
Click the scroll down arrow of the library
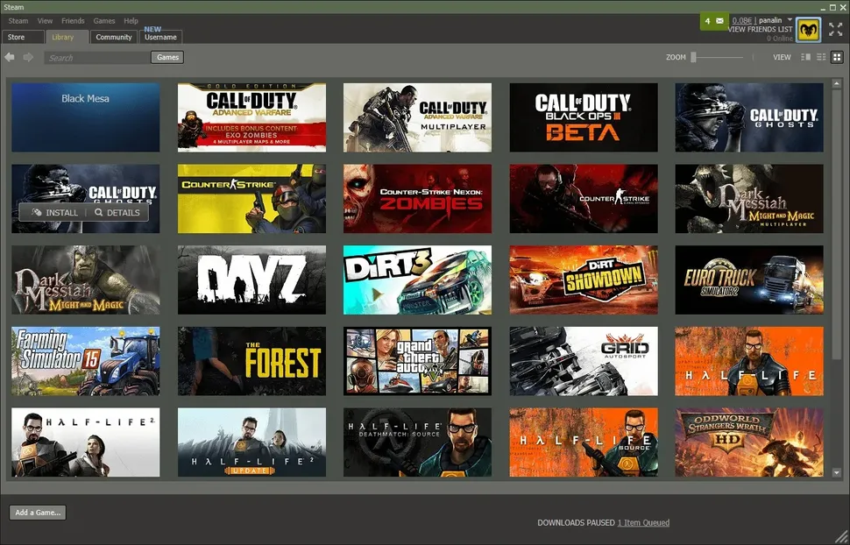836,473
